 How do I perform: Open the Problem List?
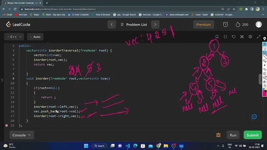(x=134, y=25)
